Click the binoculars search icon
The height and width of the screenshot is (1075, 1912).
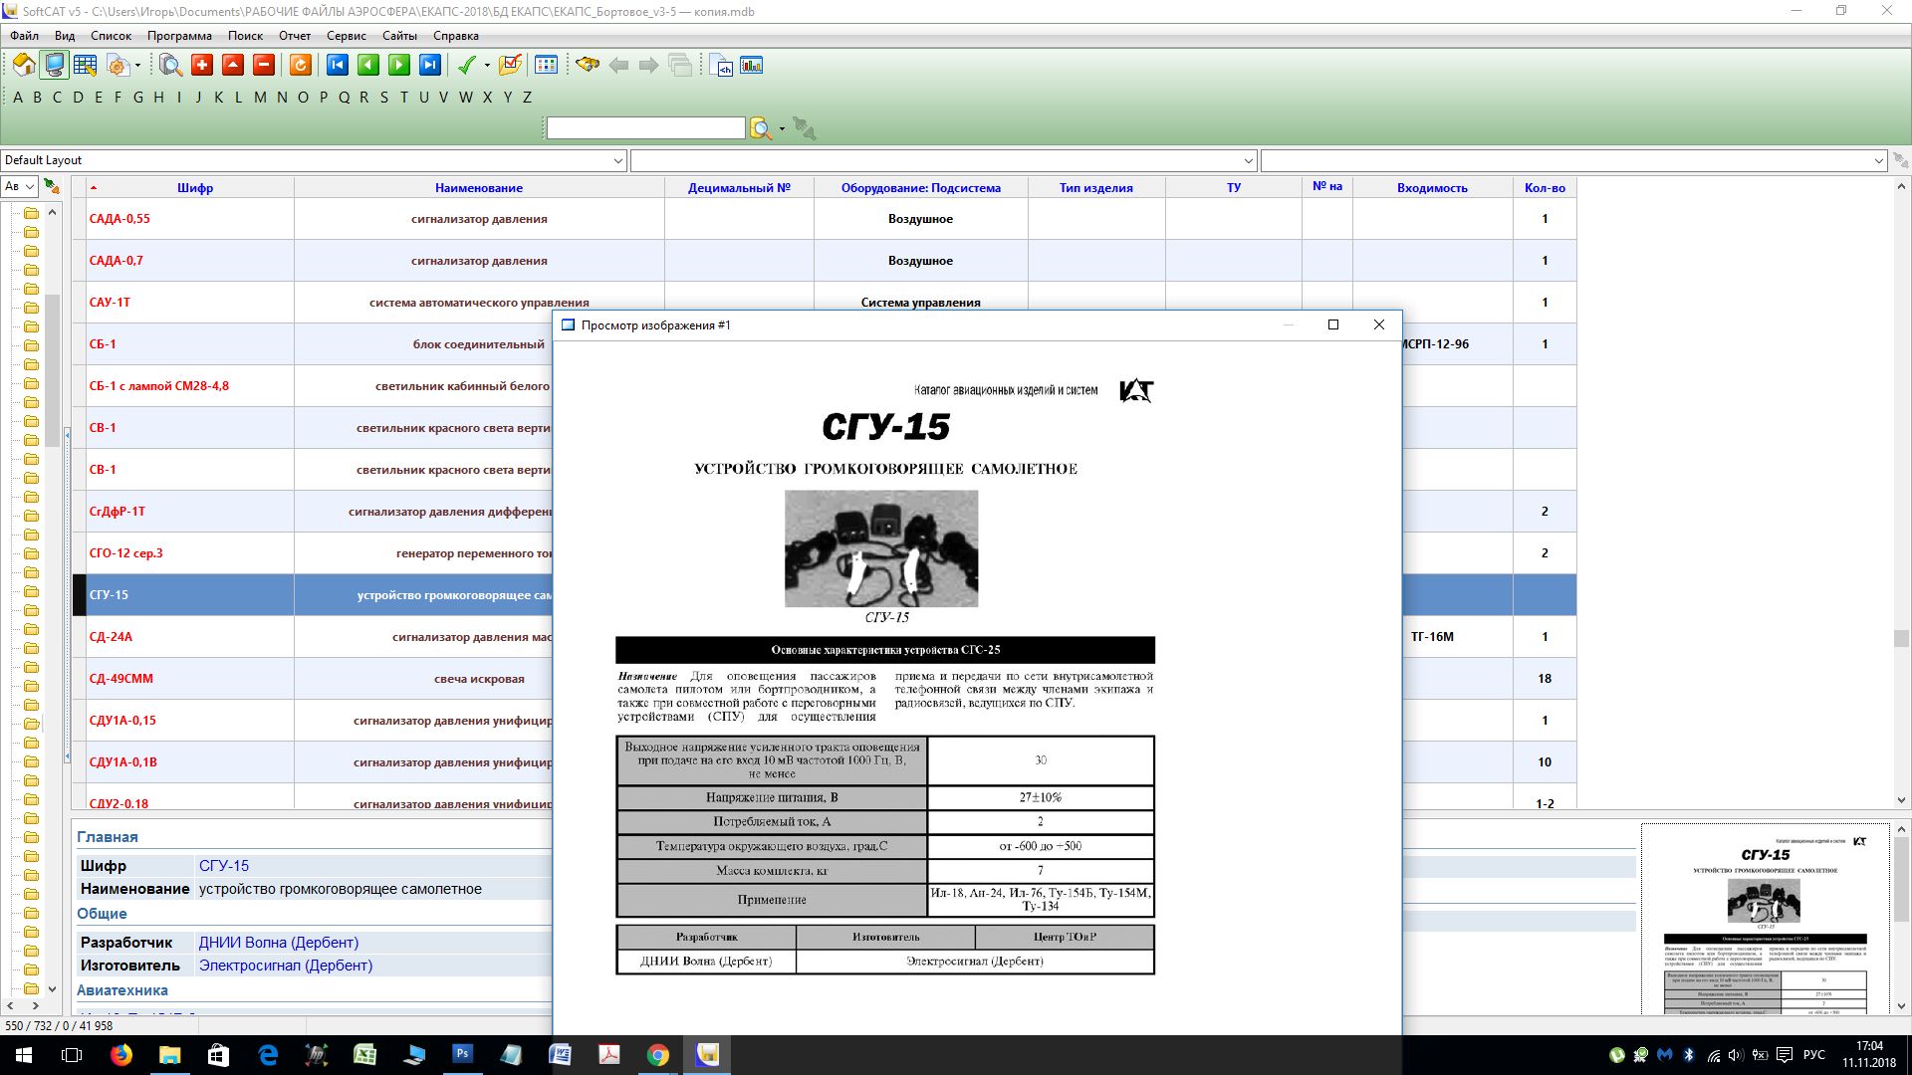click(x=588, y=66)
